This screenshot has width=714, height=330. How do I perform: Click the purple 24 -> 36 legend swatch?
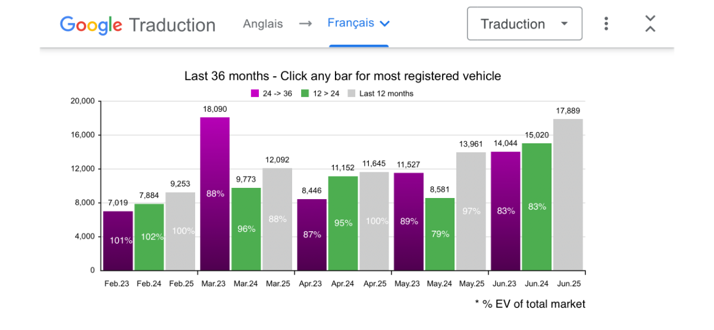[x=255, y=93]
